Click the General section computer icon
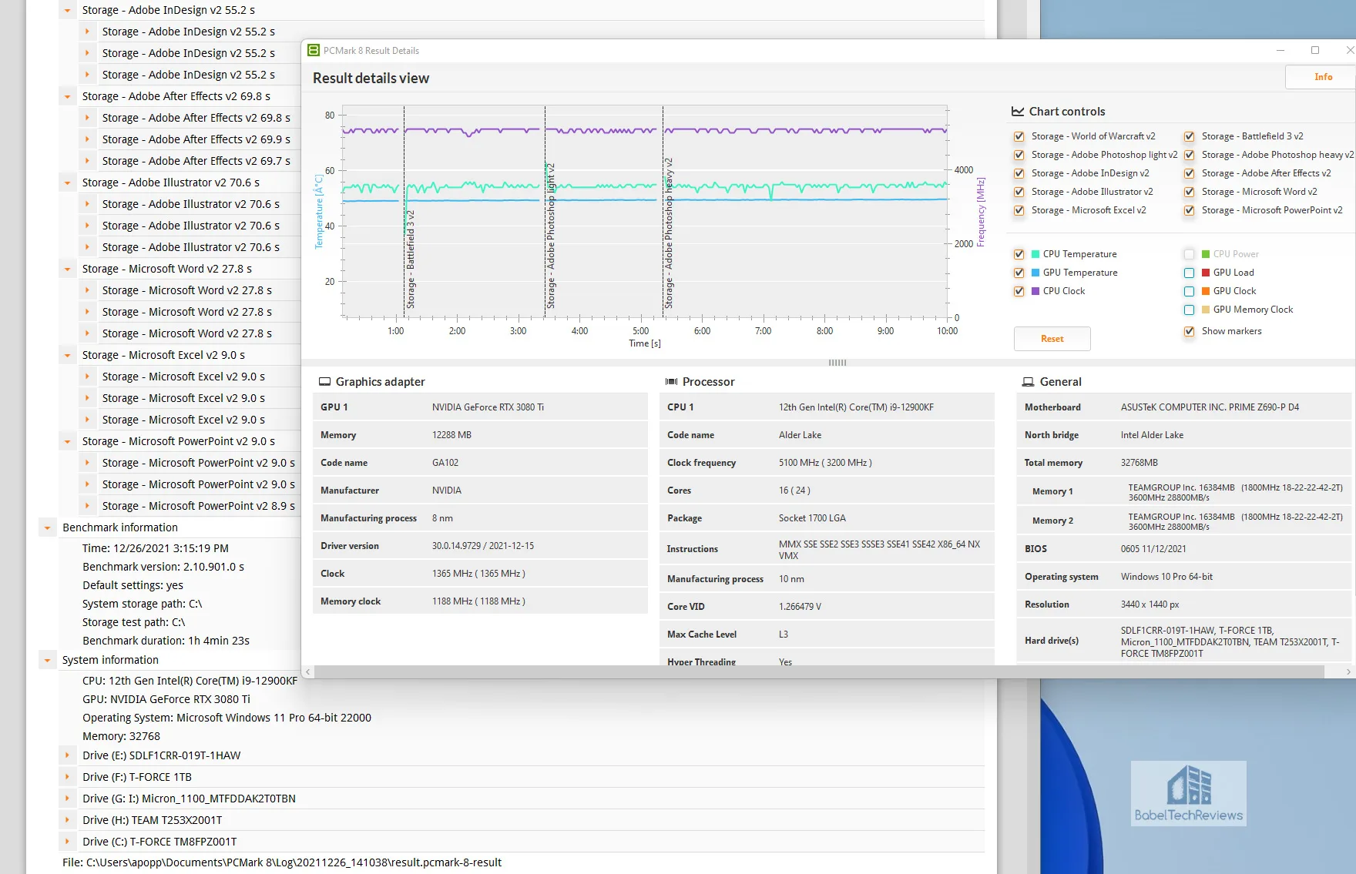The image size is (1356, 874). click(x=1028, y=382)
